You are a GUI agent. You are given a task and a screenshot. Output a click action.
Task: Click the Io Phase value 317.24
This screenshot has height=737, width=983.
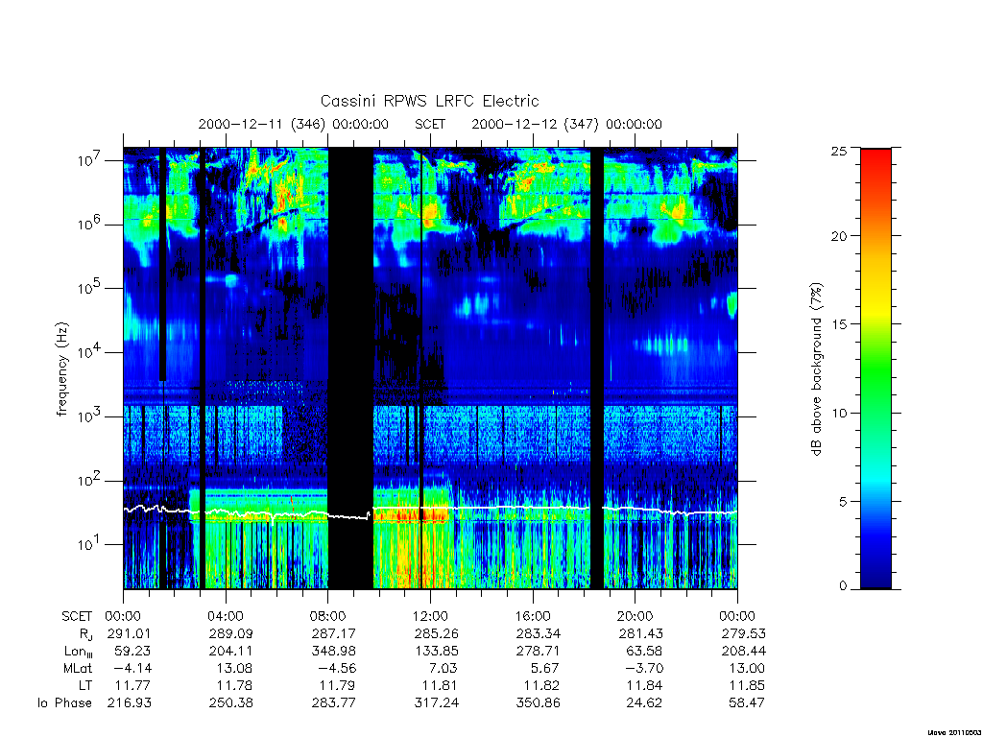(437, 703)
